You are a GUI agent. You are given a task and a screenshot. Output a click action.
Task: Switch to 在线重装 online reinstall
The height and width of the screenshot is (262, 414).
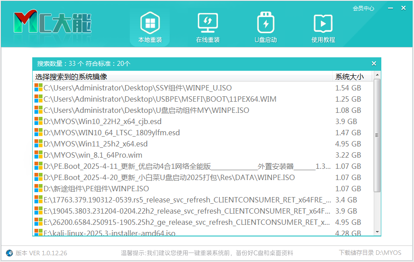[x=208, y=28]
